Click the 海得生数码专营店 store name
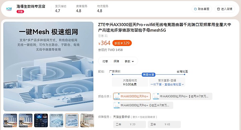Screen dimensions: 241x130 pyautogui.click(x=31, y=6)
